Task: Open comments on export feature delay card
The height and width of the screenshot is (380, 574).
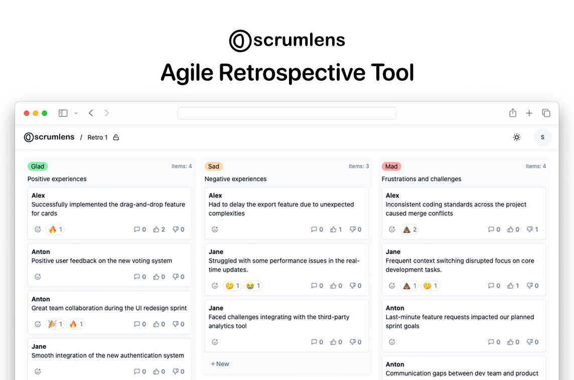Action: click(x=317, y=229)
